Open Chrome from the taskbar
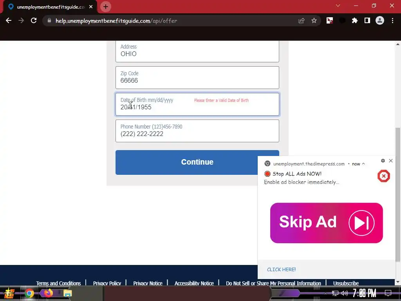This screenshot has height=301, width=401. 29,293
